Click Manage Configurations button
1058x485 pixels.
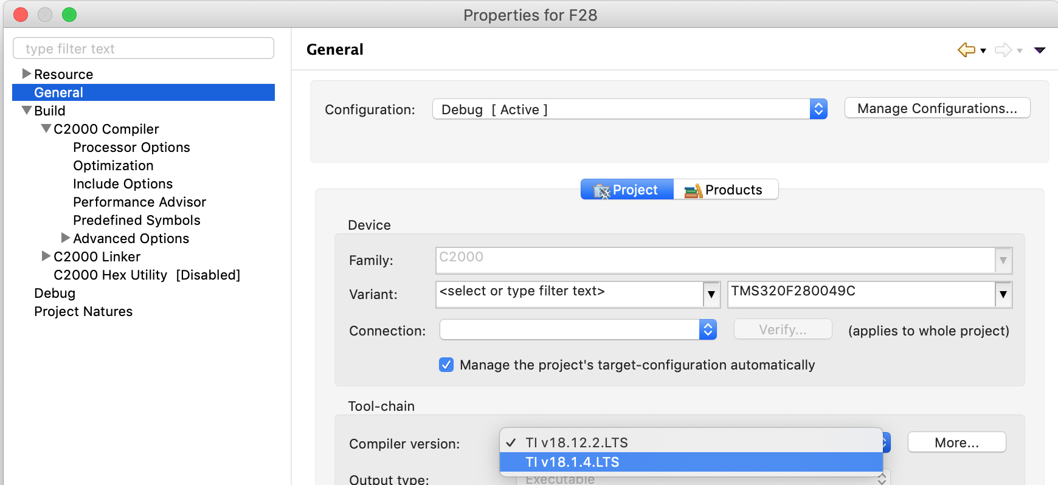(x=937, y=108)
